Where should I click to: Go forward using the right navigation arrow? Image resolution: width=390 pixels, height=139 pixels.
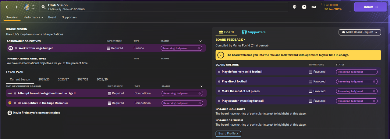click(16, 7)
